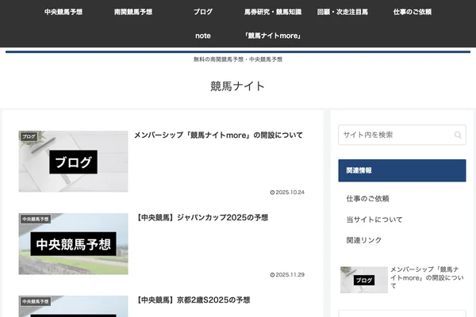The width and height of the screenshot is (476, 317).
Task: Open the sidebar post メンバーシップ「競馬ナイトmore」の開設について
Action: point(427,277)
